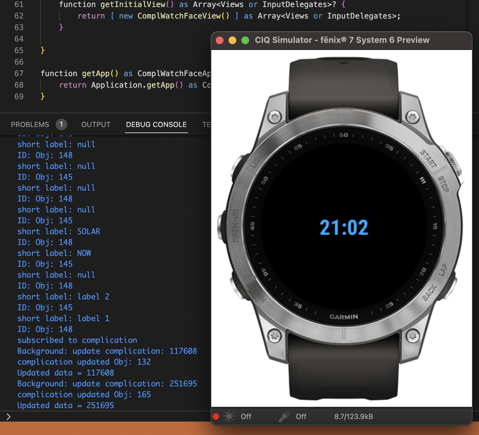This screenshot has height=435, width=479.
Task: Click console line 'short label: label 2'
Action: click(63, 296)
